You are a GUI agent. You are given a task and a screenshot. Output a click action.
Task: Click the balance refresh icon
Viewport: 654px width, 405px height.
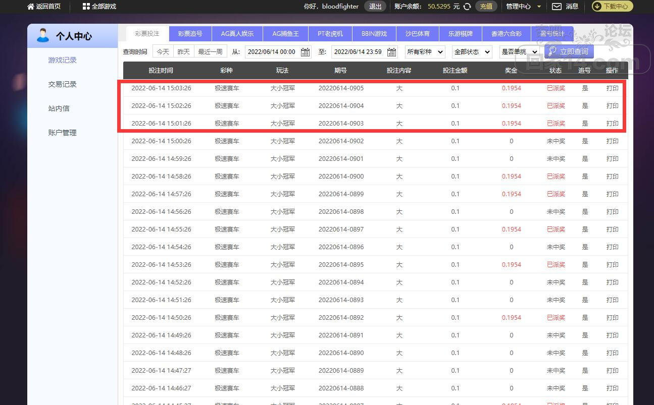click(467, 7)
